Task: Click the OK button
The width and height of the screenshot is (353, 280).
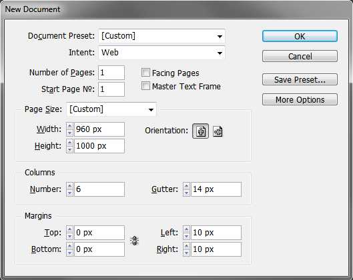Action: point(300,36)
